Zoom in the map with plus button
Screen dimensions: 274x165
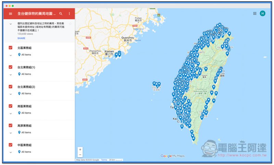pos(80,150)
